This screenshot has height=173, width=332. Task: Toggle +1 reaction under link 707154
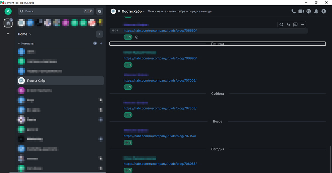tap(128, 143)
